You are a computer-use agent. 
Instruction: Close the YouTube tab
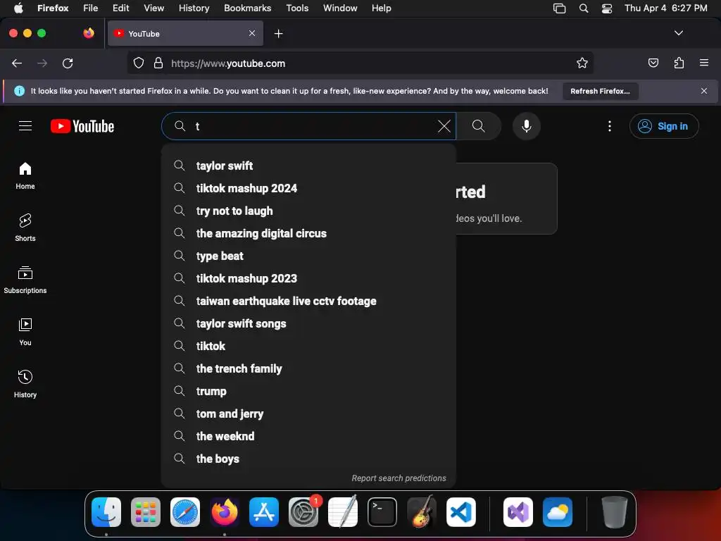click(252, 34)
